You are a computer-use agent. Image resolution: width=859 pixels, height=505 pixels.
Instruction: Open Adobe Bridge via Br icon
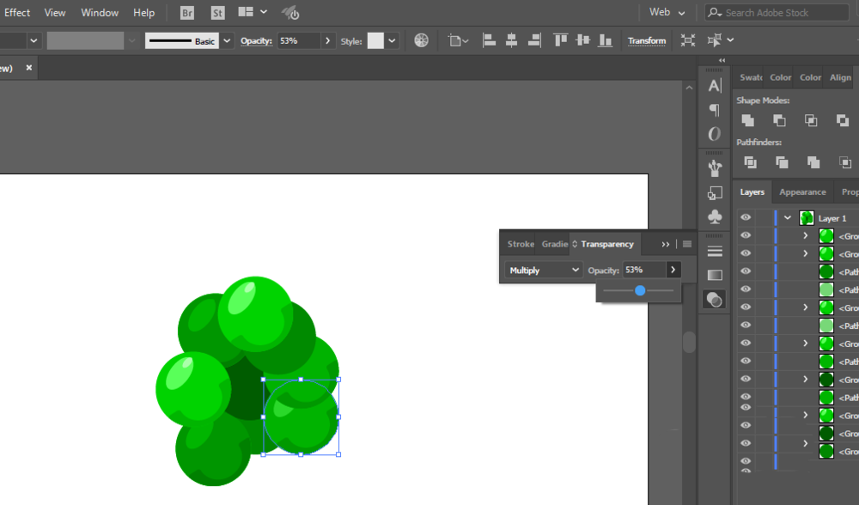tap(186, 13)
